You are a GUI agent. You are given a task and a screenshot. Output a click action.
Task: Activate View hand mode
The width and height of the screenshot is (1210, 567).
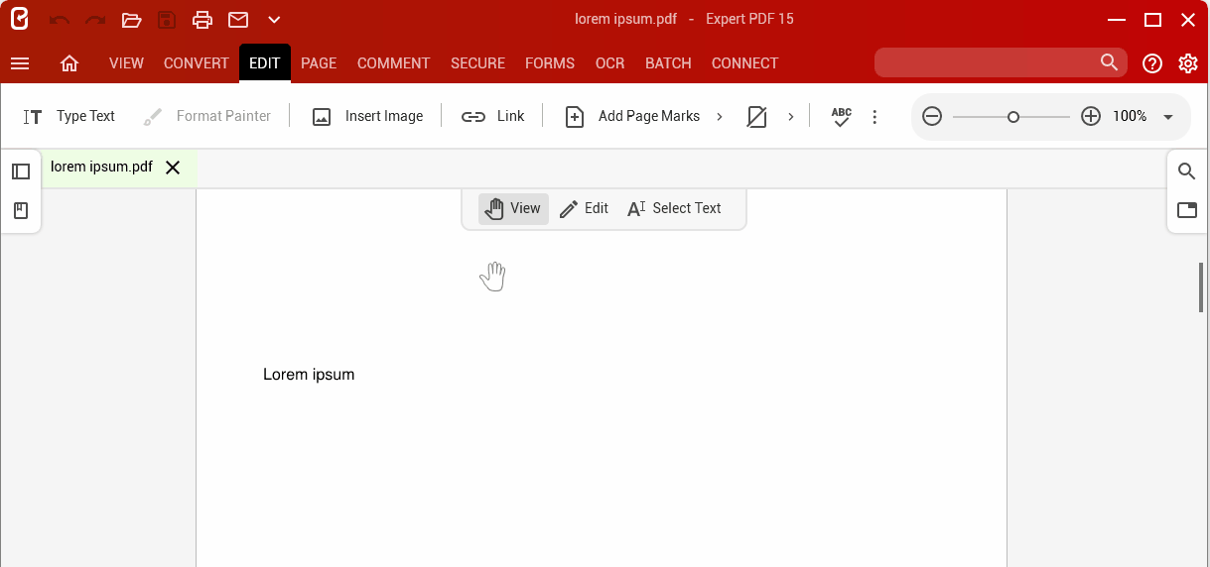513,208
